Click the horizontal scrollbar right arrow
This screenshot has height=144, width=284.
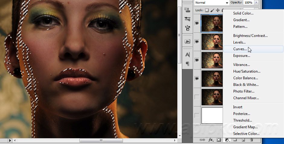175,140
